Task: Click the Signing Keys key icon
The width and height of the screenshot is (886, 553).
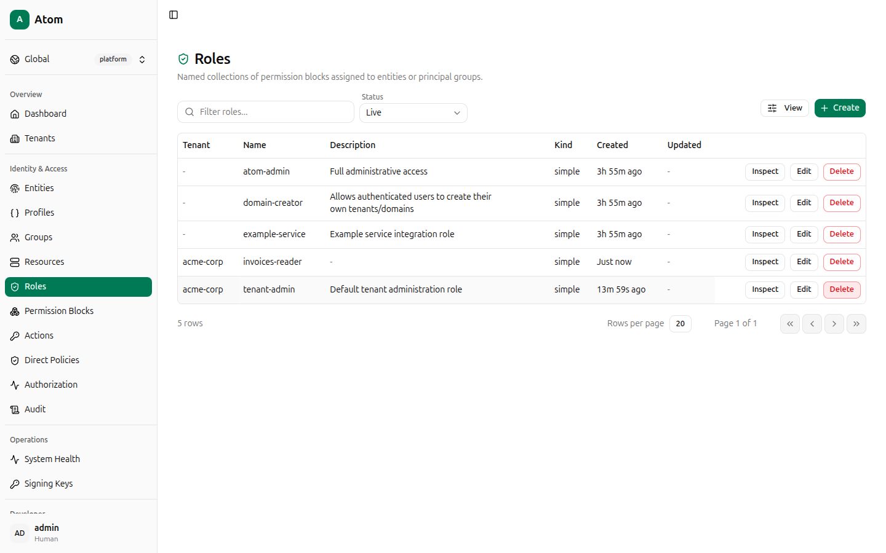Action: pyautogui.click(x=15, y=484)
